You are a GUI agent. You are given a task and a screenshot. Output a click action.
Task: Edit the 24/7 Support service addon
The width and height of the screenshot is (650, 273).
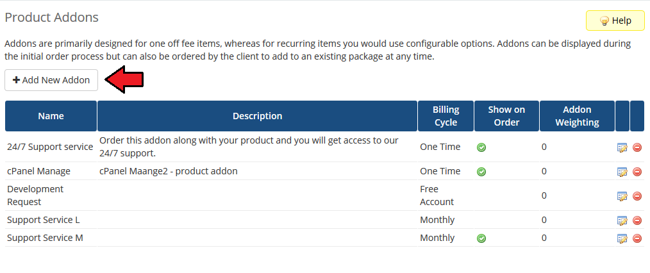622,147
